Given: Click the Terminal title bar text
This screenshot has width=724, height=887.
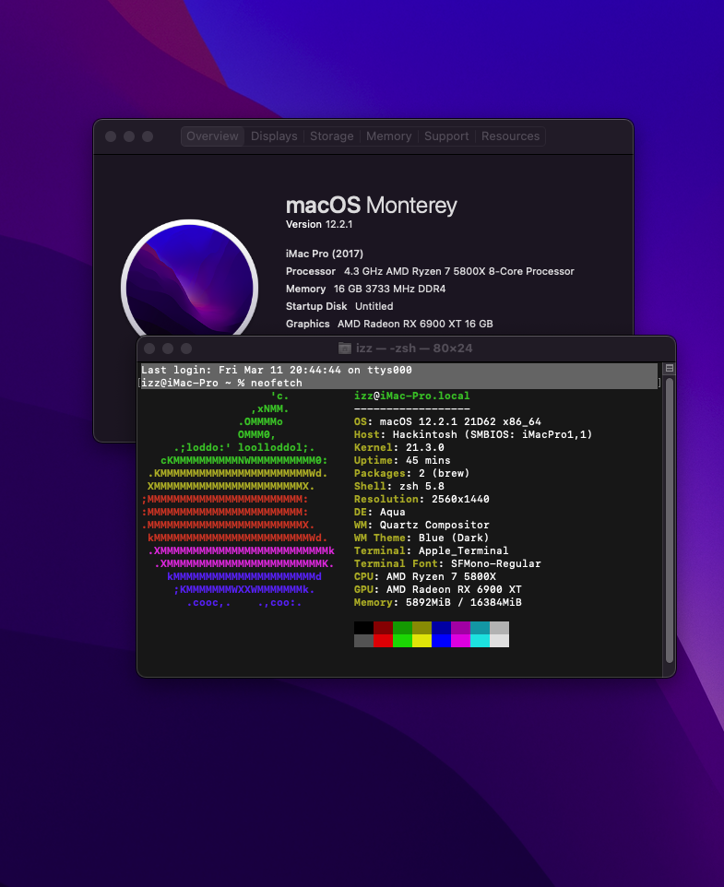Looking at the screenshot, I should coord(415,349).
